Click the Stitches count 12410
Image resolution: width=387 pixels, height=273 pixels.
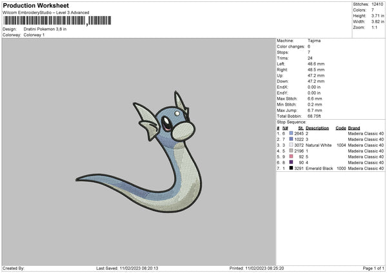pos(377,5)
